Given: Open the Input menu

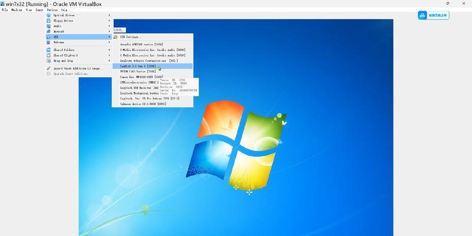Looking at the screenshot, I should [40, 10].
